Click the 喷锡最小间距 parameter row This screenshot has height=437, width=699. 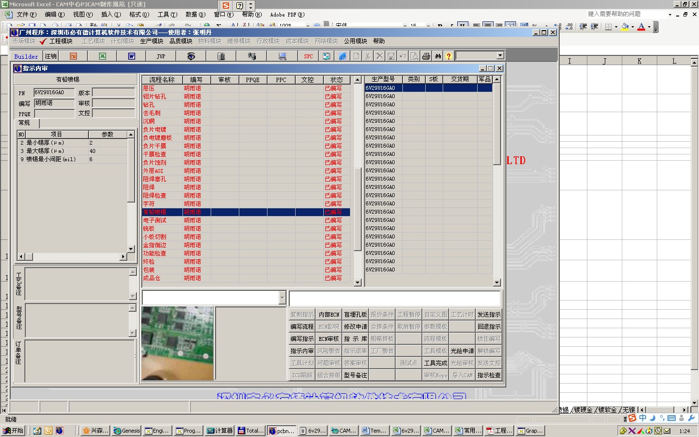tap(73, 159)
